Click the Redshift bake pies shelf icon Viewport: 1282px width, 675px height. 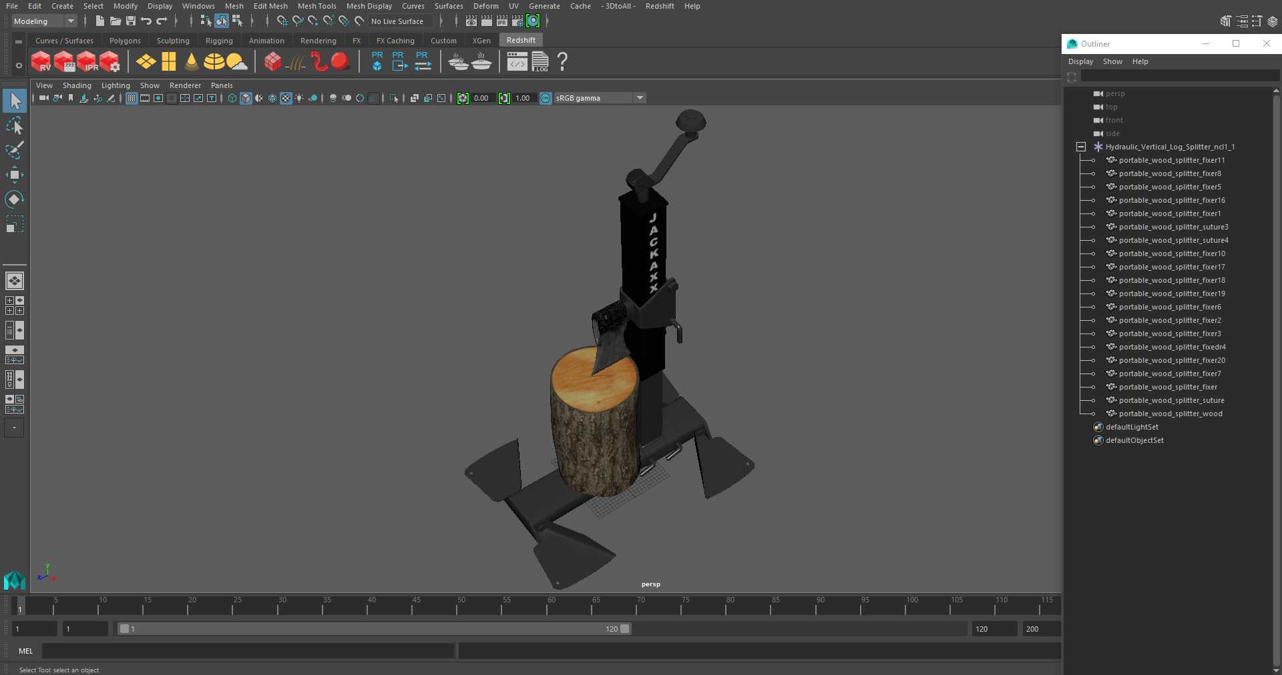tap(458, 61)
